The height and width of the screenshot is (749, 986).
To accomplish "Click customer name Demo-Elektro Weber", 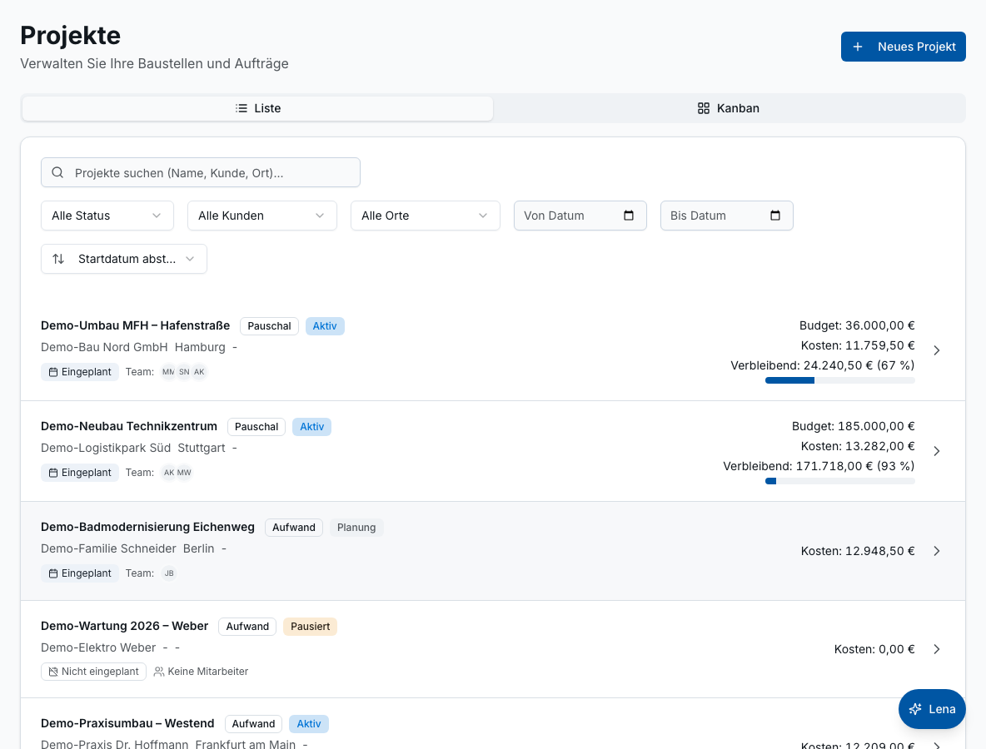I will click(x=98, y=647).
